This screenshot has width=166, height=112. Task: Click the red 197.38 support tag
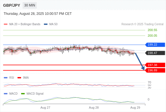click(155, 65)
